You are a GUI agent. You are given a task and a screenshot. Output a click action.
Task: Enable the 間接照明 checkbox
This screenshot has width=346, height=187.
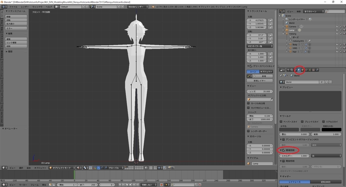pos(283,161)
